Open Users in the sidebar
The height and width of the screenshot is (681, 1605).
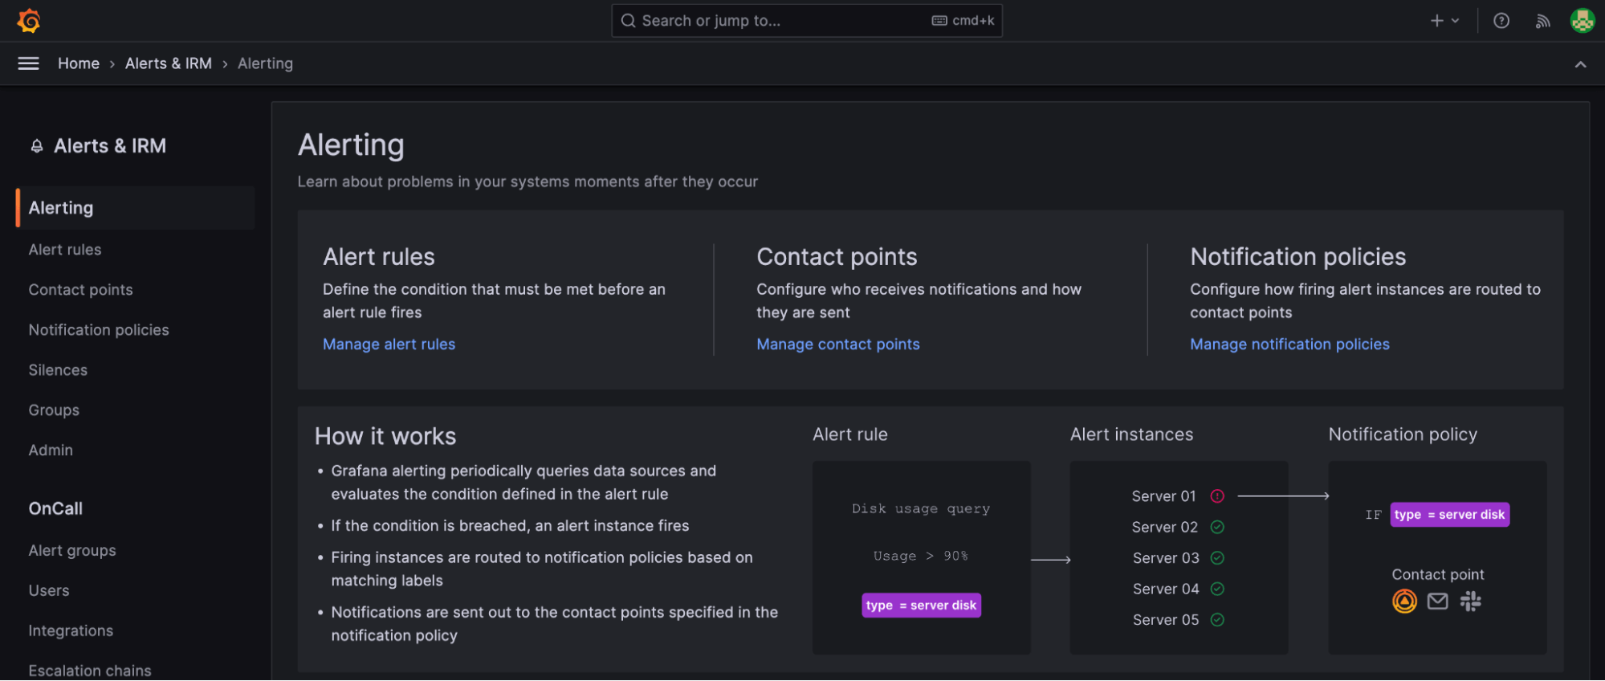pyautogui.click(x=49, y=591)
